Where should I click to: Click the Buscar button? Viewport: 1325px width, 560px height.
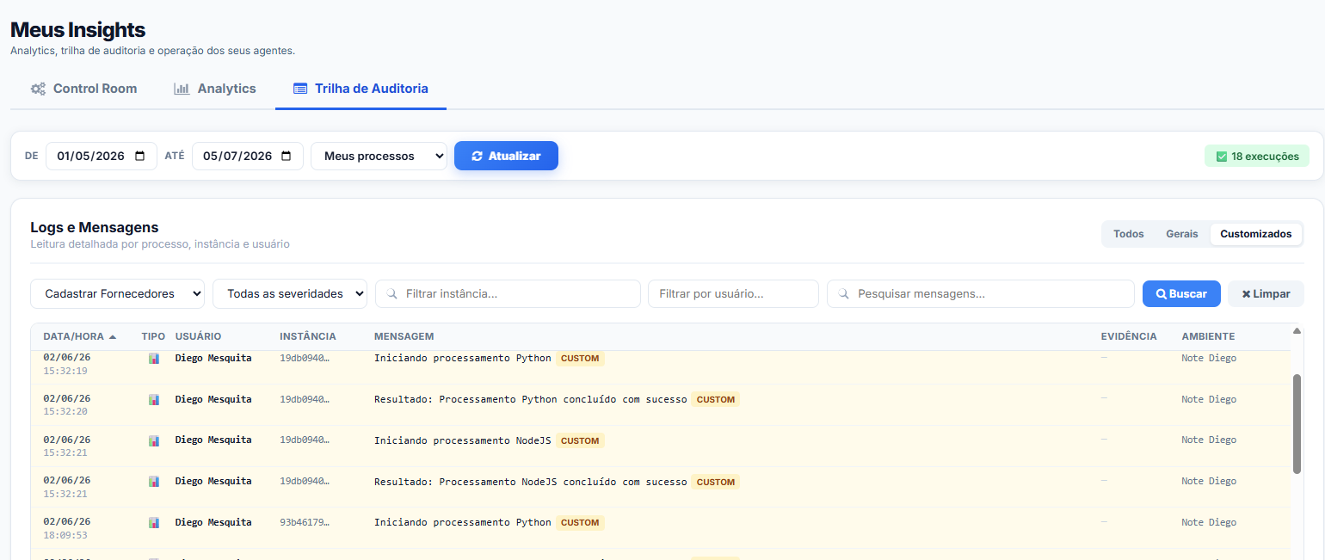(1181, 293)
